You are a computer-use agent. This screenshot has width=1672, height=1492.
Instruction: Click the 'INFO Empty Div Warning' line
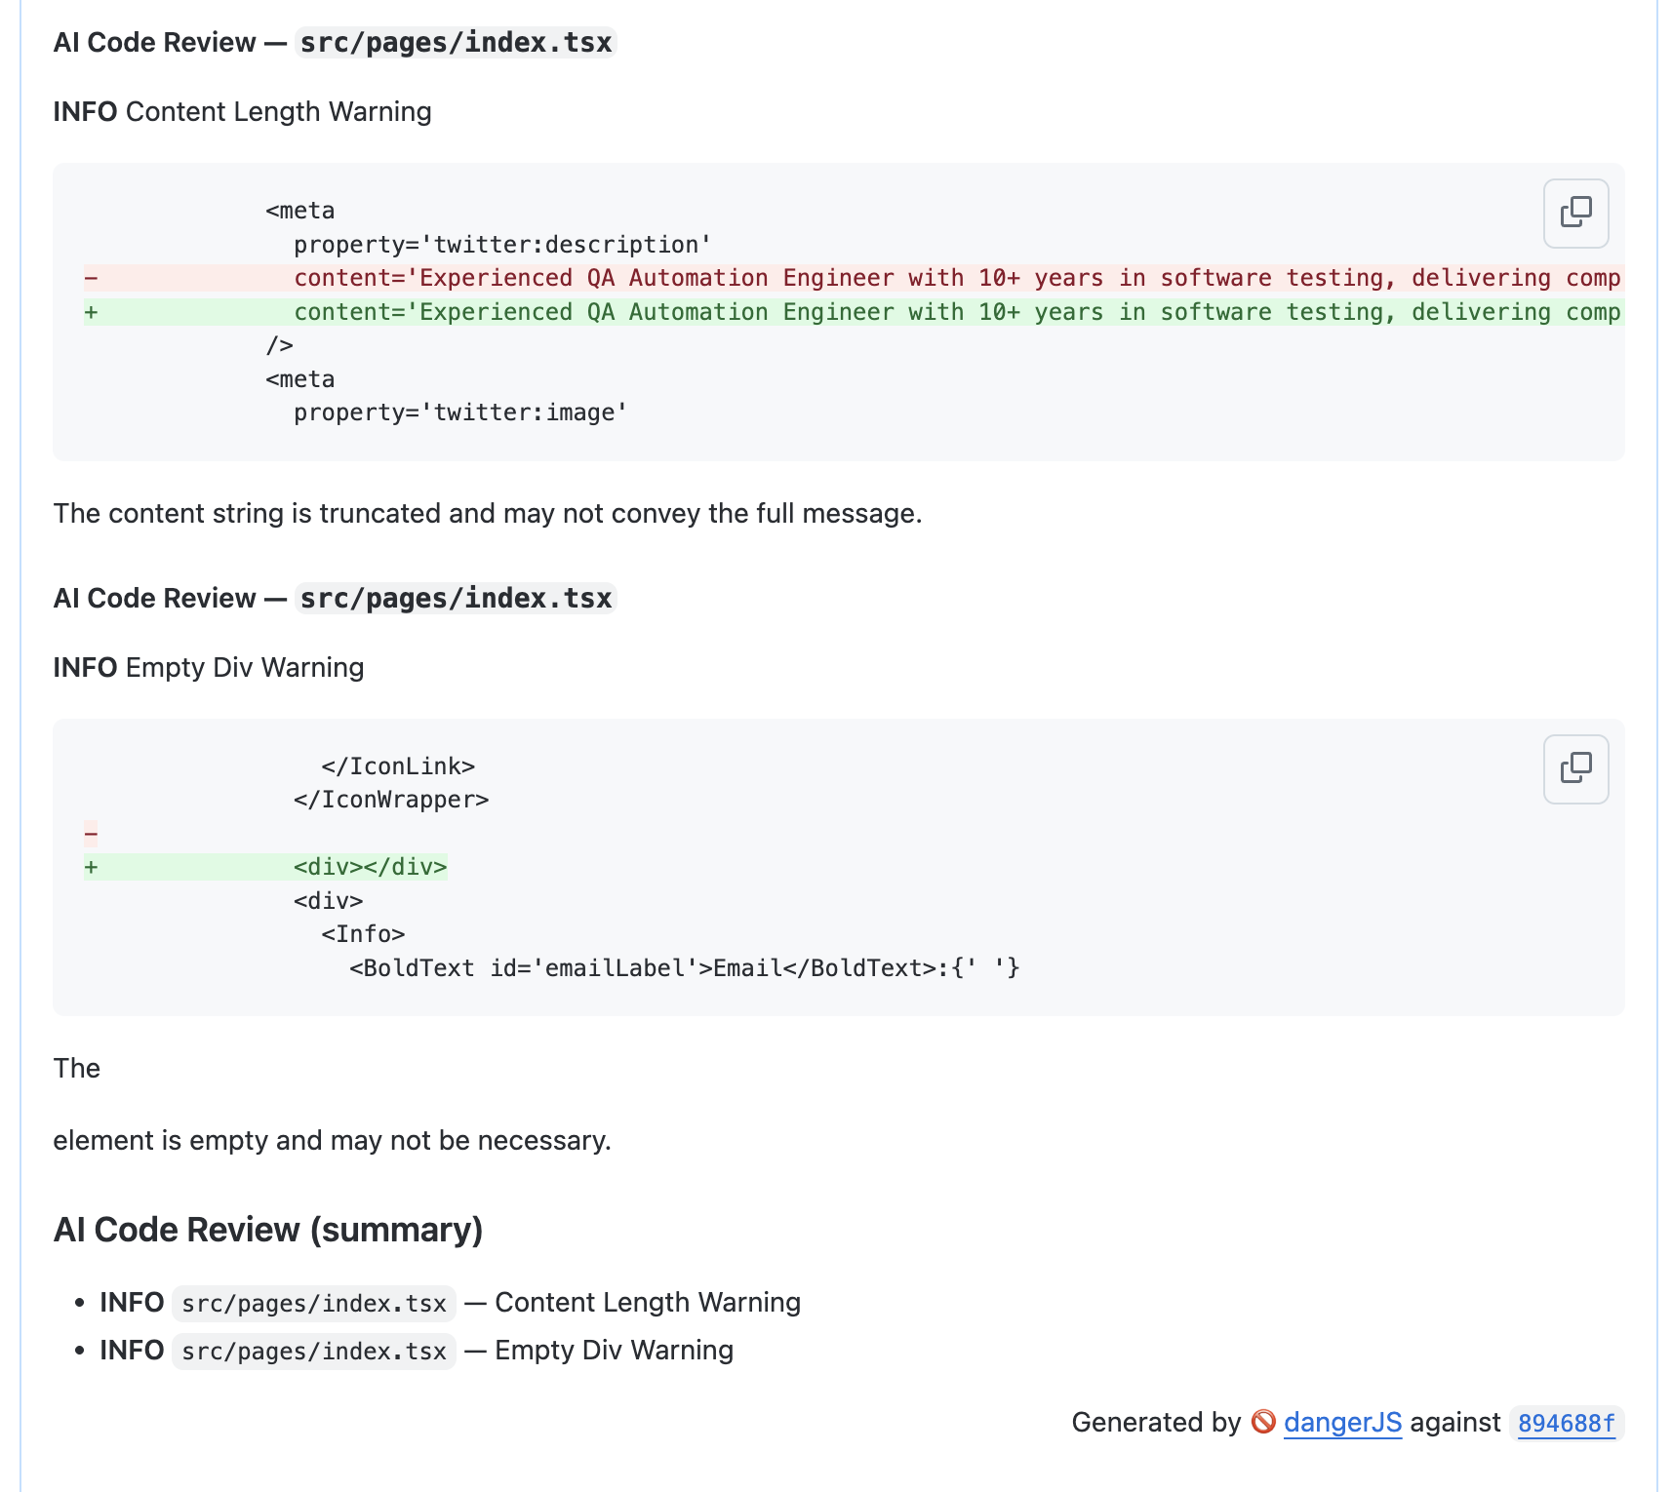(x=209, y=667)
